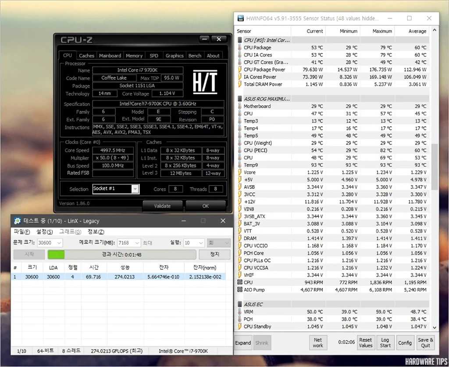Select the voltage icon beside DRAM sensor
Viewport: 449px width, 367px height.
240,238
